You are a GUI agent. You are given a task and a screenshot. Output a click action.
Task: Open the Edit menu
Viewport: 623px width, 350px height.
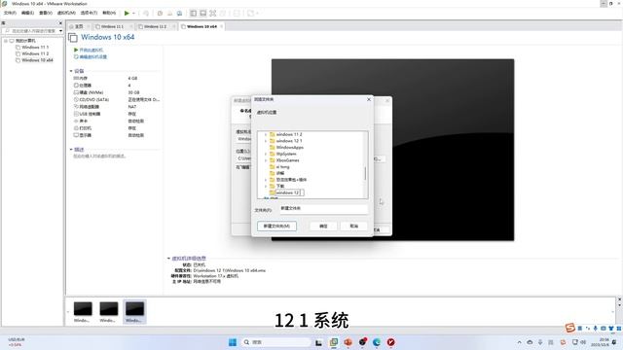tap(27, 13)
